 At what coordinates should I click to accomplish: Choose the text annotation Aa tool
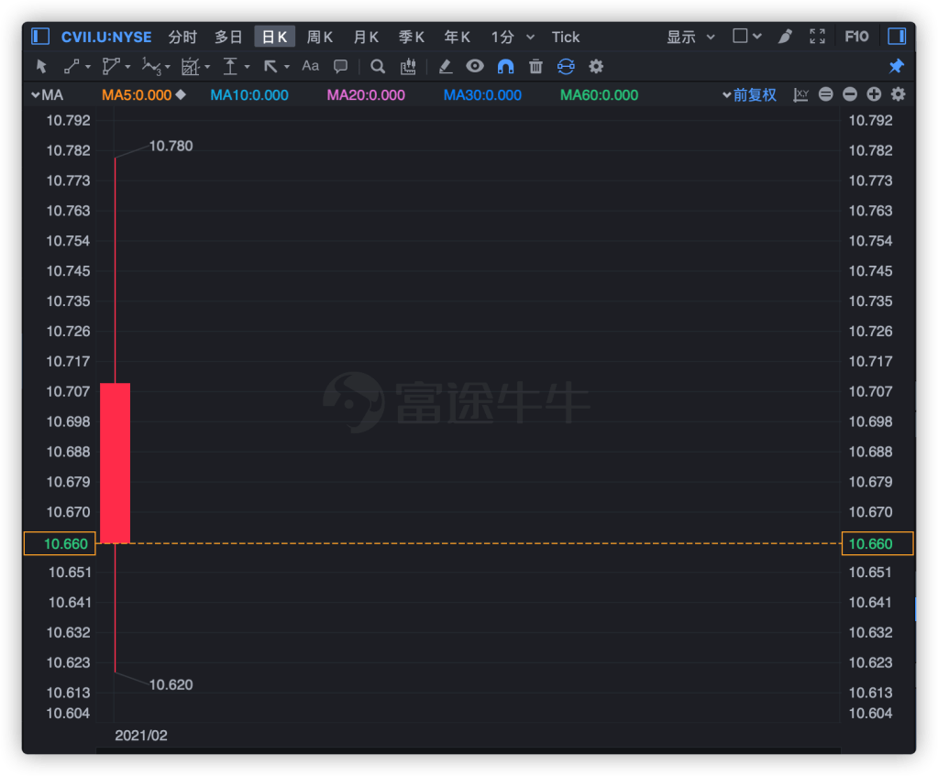(311, 66)
